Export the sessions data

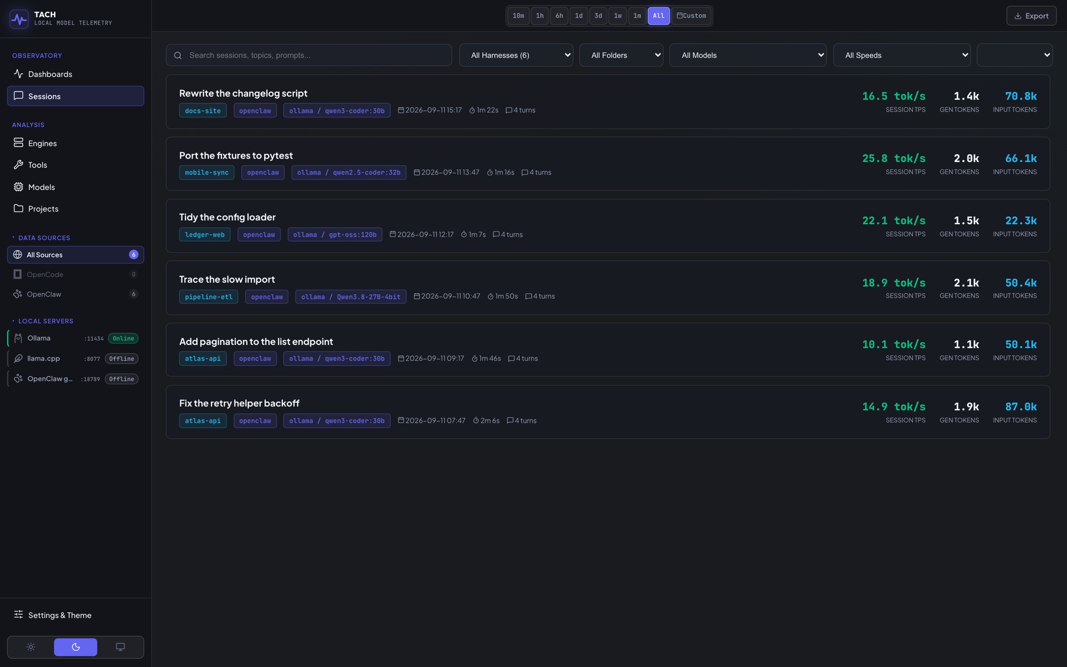[1031, 16]
